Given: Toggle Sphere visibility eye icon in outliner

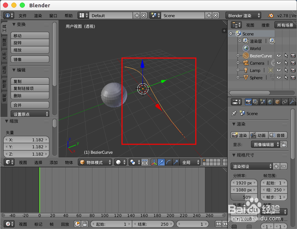Looking at the screenshot, I should pos(279,78).
